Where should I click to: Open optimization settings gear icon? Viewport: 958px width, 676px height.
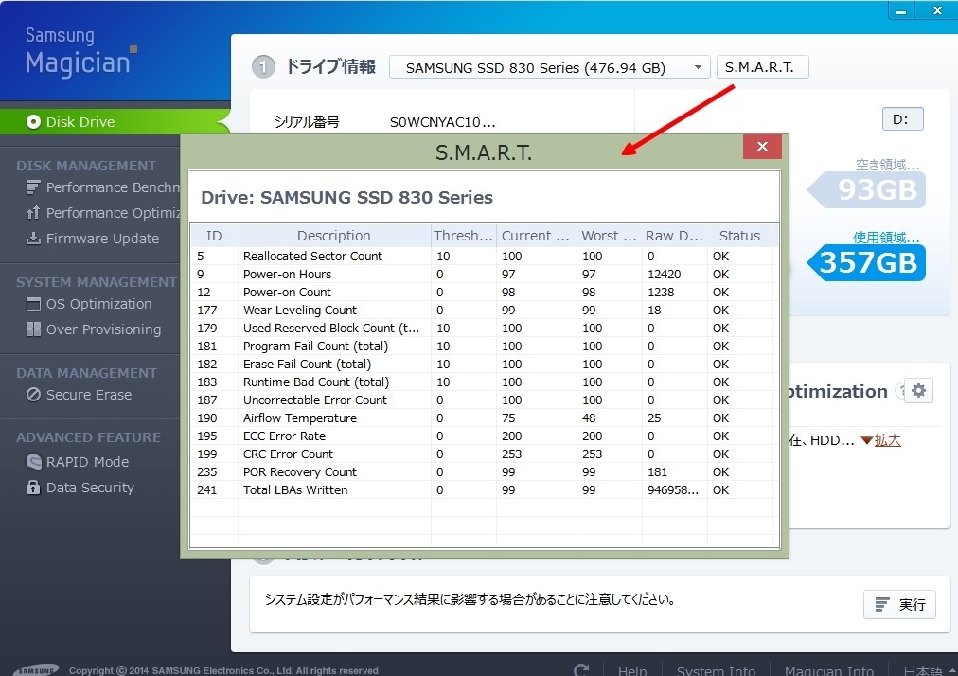[918, 391]
